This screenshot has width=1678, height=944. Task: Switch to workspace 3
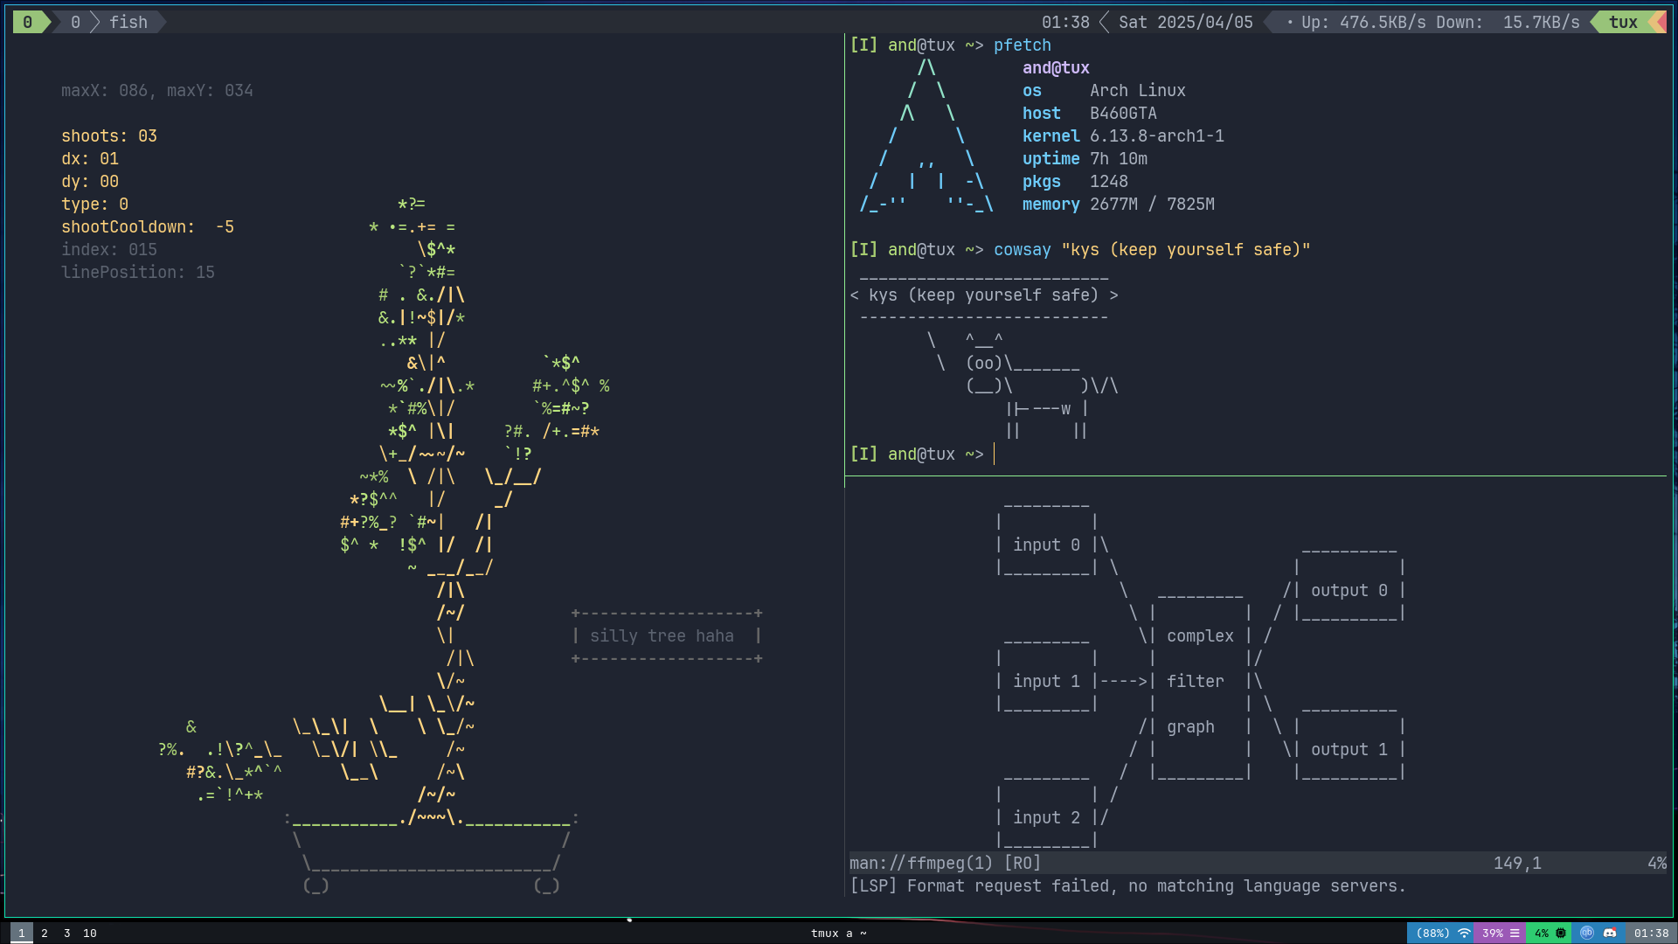point(67,934)
